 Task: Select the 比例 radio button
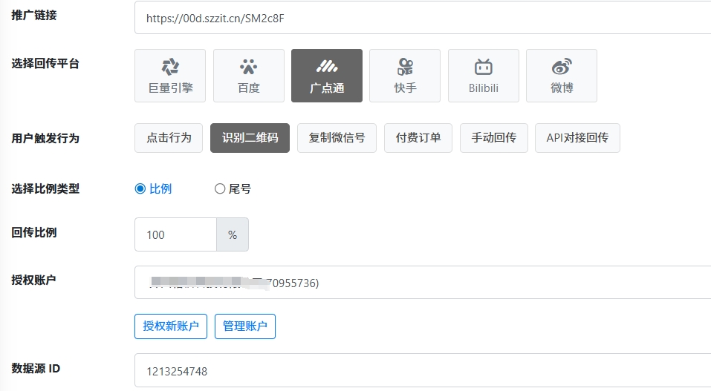click(x=140, y=189)
